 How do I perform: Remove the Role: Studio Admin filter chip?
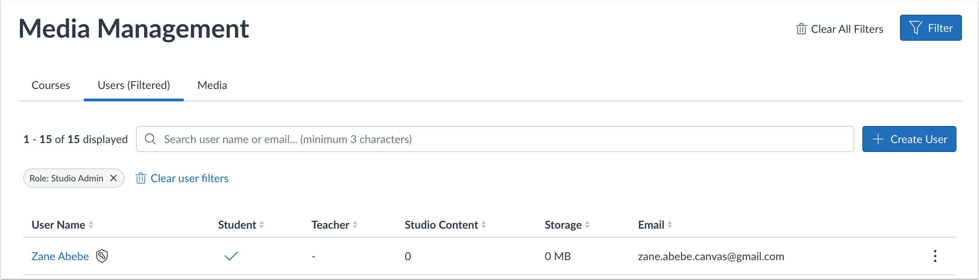pos(114,178)
